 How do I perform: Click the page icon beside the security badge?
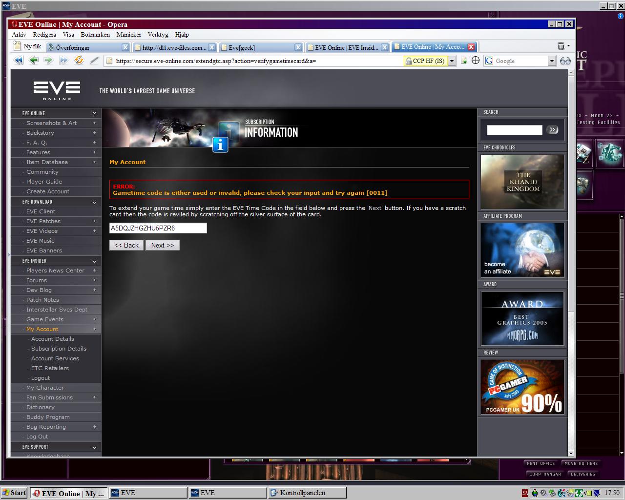(464, 61)
